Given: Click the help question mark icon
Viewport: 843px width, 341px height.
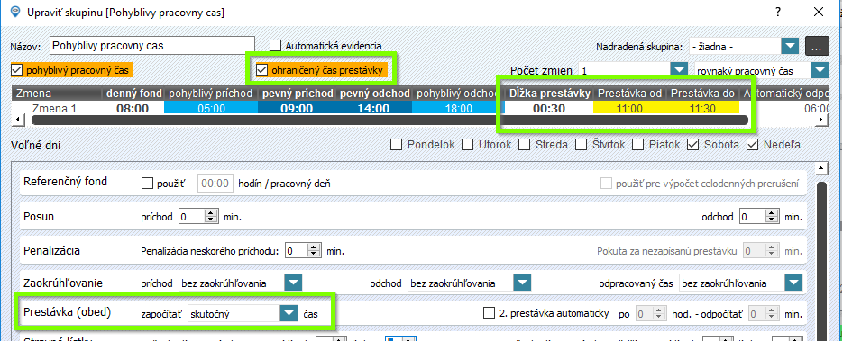Looking at the screenshot, I should [x=778, y=12].
